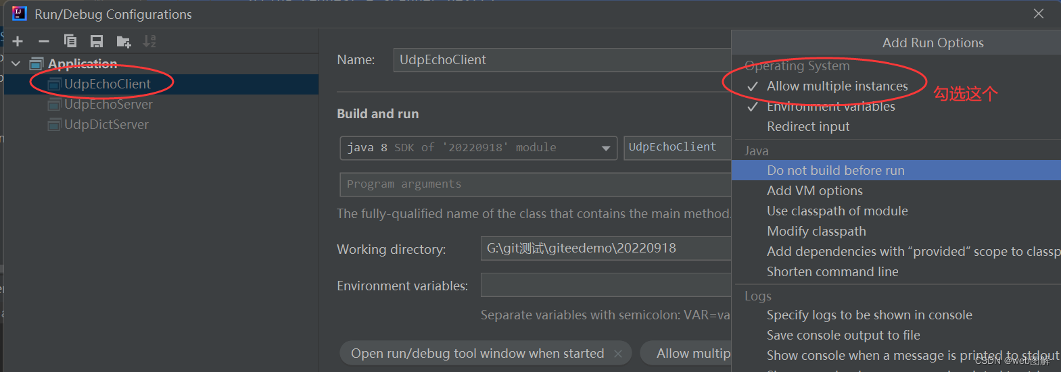Click the Program arguments field

[x=536, y=184]
